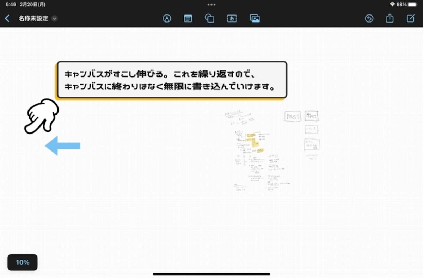Insert a sticky note
Viewport: 423px width, 278px height.
pyautogui.click(x=188, y=19)
